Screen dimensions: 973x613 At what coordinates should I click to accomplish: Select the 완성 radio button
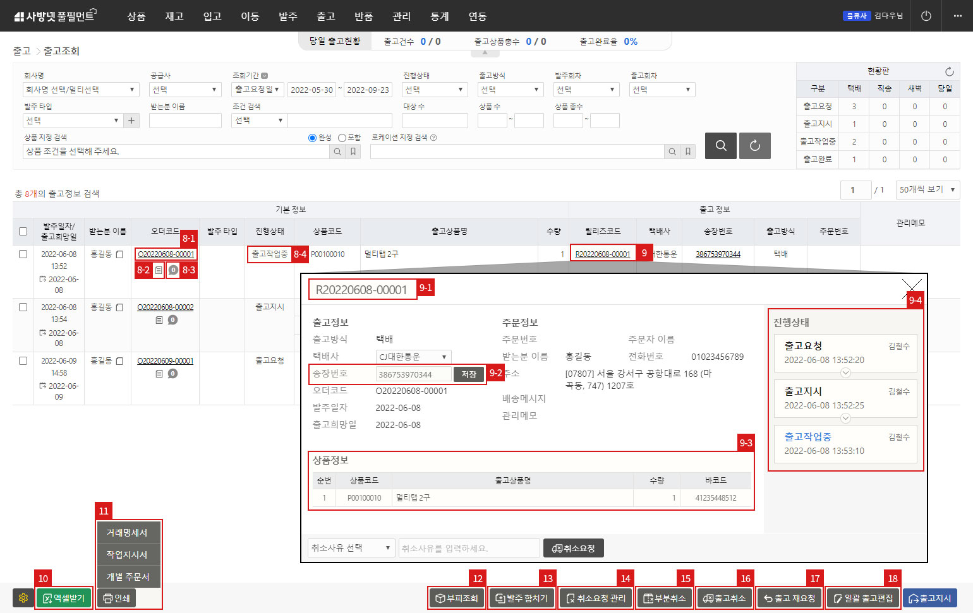point(312,137)
